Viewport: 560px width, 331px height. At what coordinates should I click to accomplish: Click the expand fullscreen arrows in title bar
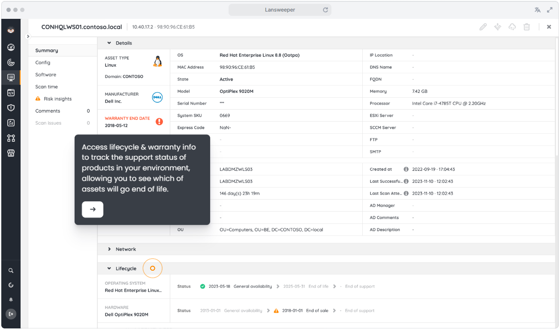coord(550,10)
